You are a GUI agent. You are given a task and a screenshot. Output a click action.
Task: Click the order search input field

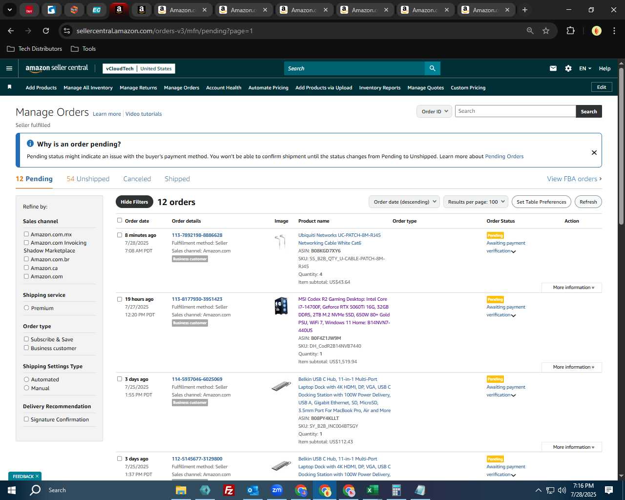tap(516, 111)
